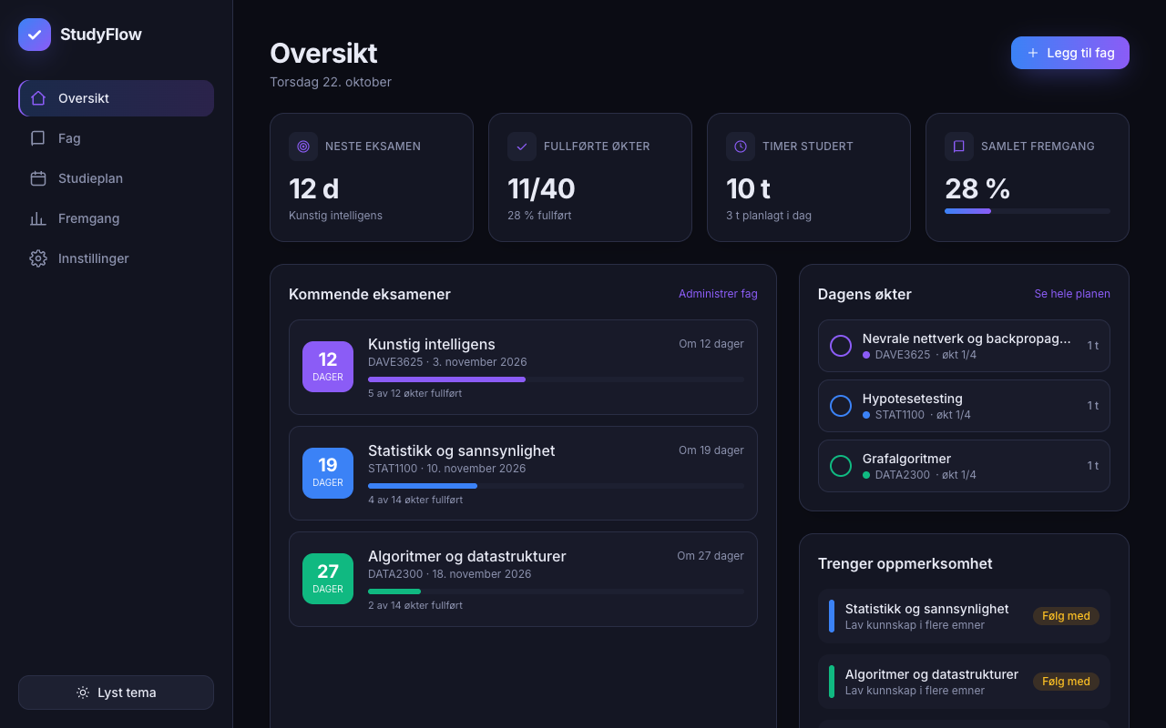Go to Fag in the sidebar

[116, 138]
